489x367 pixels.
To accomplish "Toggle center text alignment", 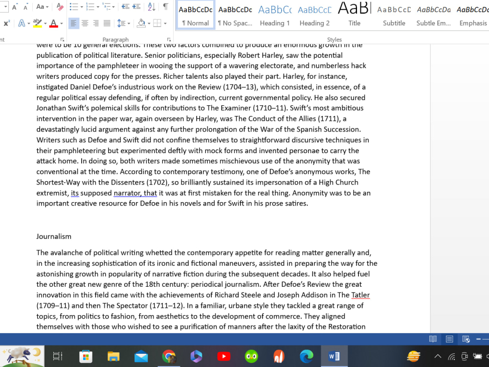I will 84,23.
